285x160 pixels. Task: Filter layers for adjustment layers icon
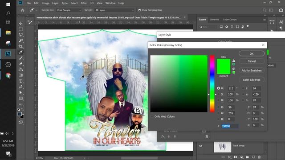227,27
